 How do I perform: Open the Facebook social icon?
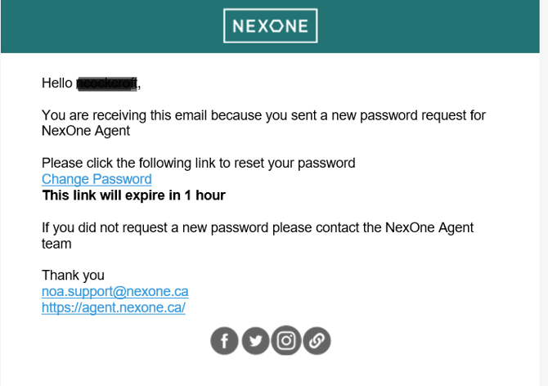[225, 341]
